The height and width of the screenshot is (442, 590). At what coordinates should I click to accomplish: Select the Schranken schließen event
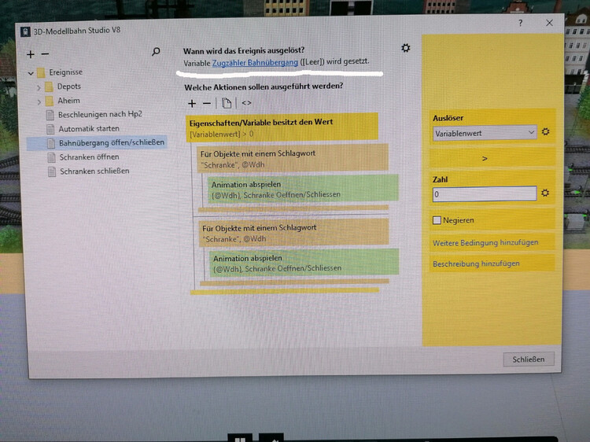pyautogui.click(x=94, y=171)
